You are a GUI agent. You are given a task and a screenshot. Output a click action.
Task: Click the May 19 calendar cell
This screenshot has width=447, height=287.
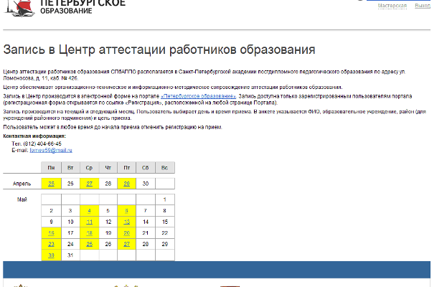(x=108, y=233)
